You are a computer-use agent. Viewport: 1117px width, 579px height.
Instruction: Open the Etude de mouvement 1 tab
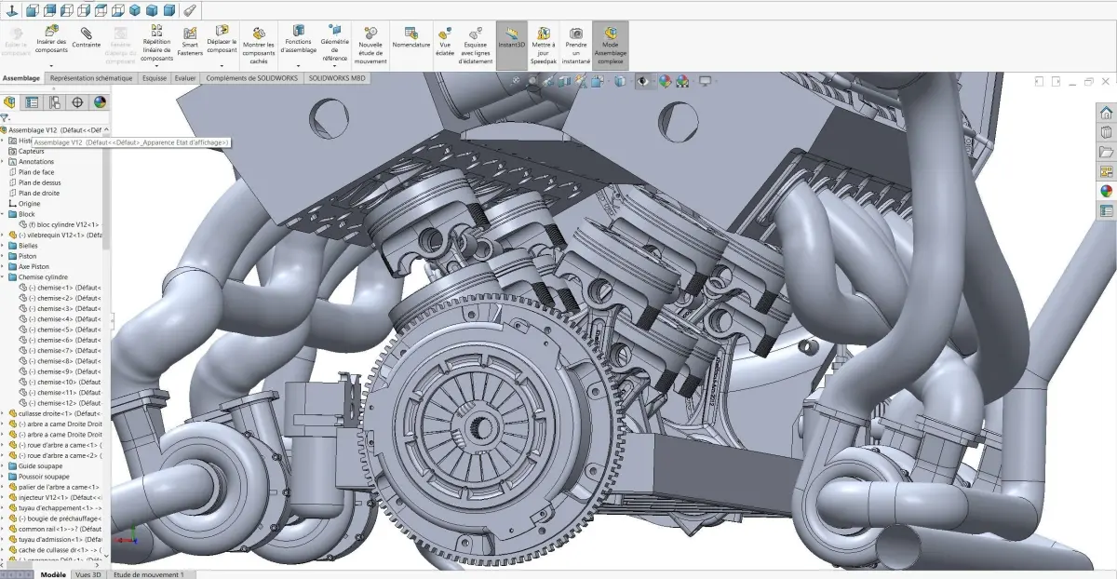point(148,574)
